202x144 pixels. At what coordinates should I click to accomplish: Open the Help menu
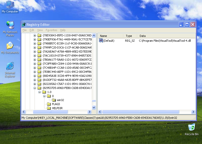[x=63, y=30]
